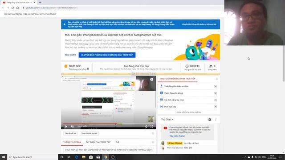Play the live preview video

coord(66,126)
